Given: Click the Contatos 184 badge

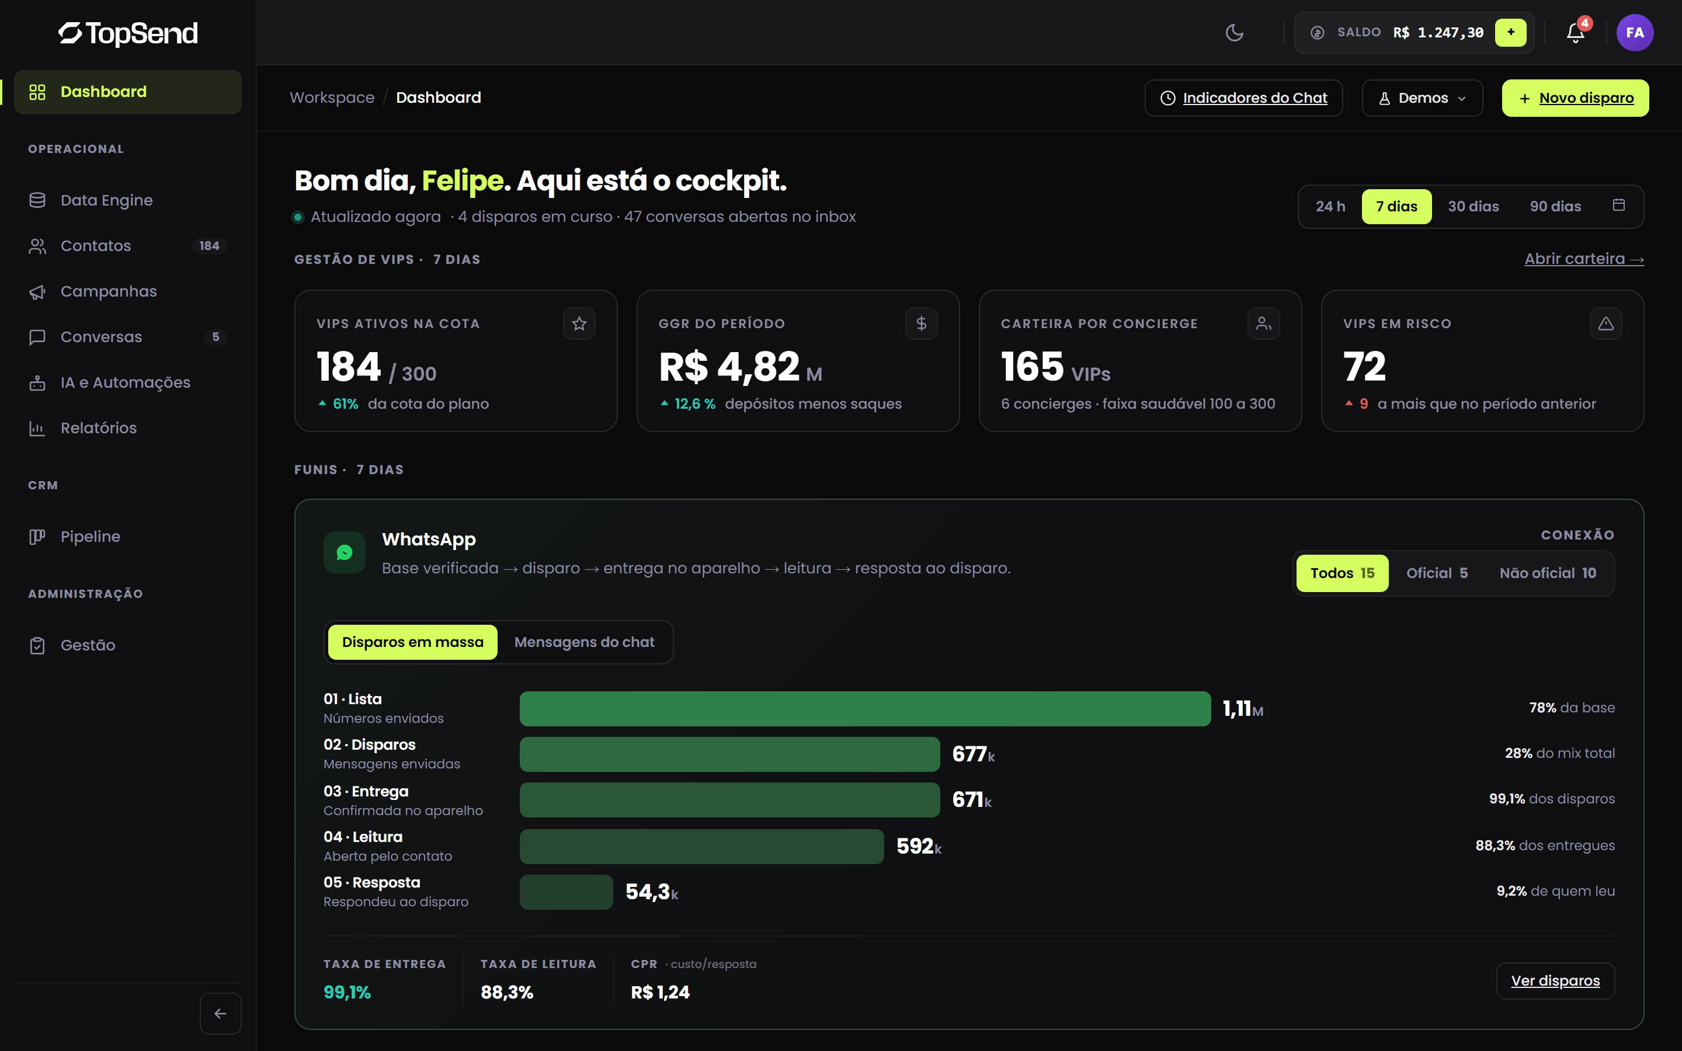Looking at the screenshot, I should tap(209, 246).
